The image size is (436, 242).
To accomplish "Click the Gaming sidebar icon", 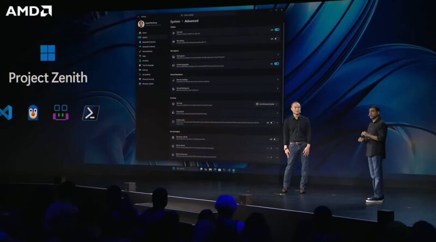I will click(x=140, y=70).
